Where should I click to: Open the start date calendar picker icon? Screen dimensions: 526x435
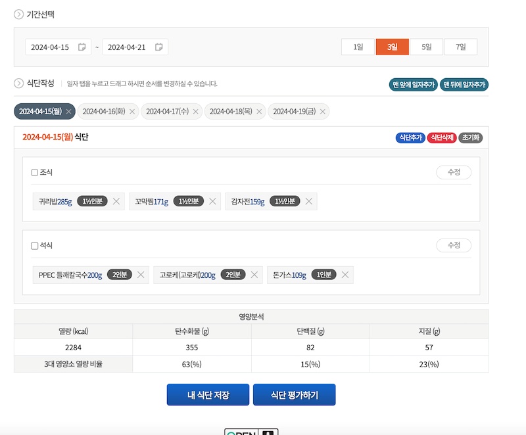tap(82, 47)
